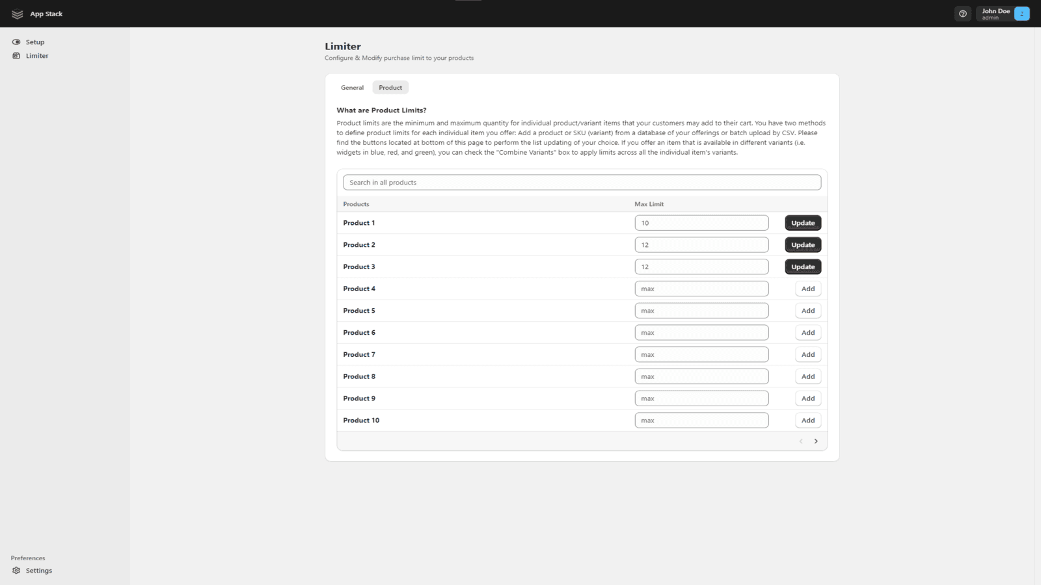This screenshot has height=585, width=1041.
Task: Add a limit for Product 4
Action: tap(808, 289)
